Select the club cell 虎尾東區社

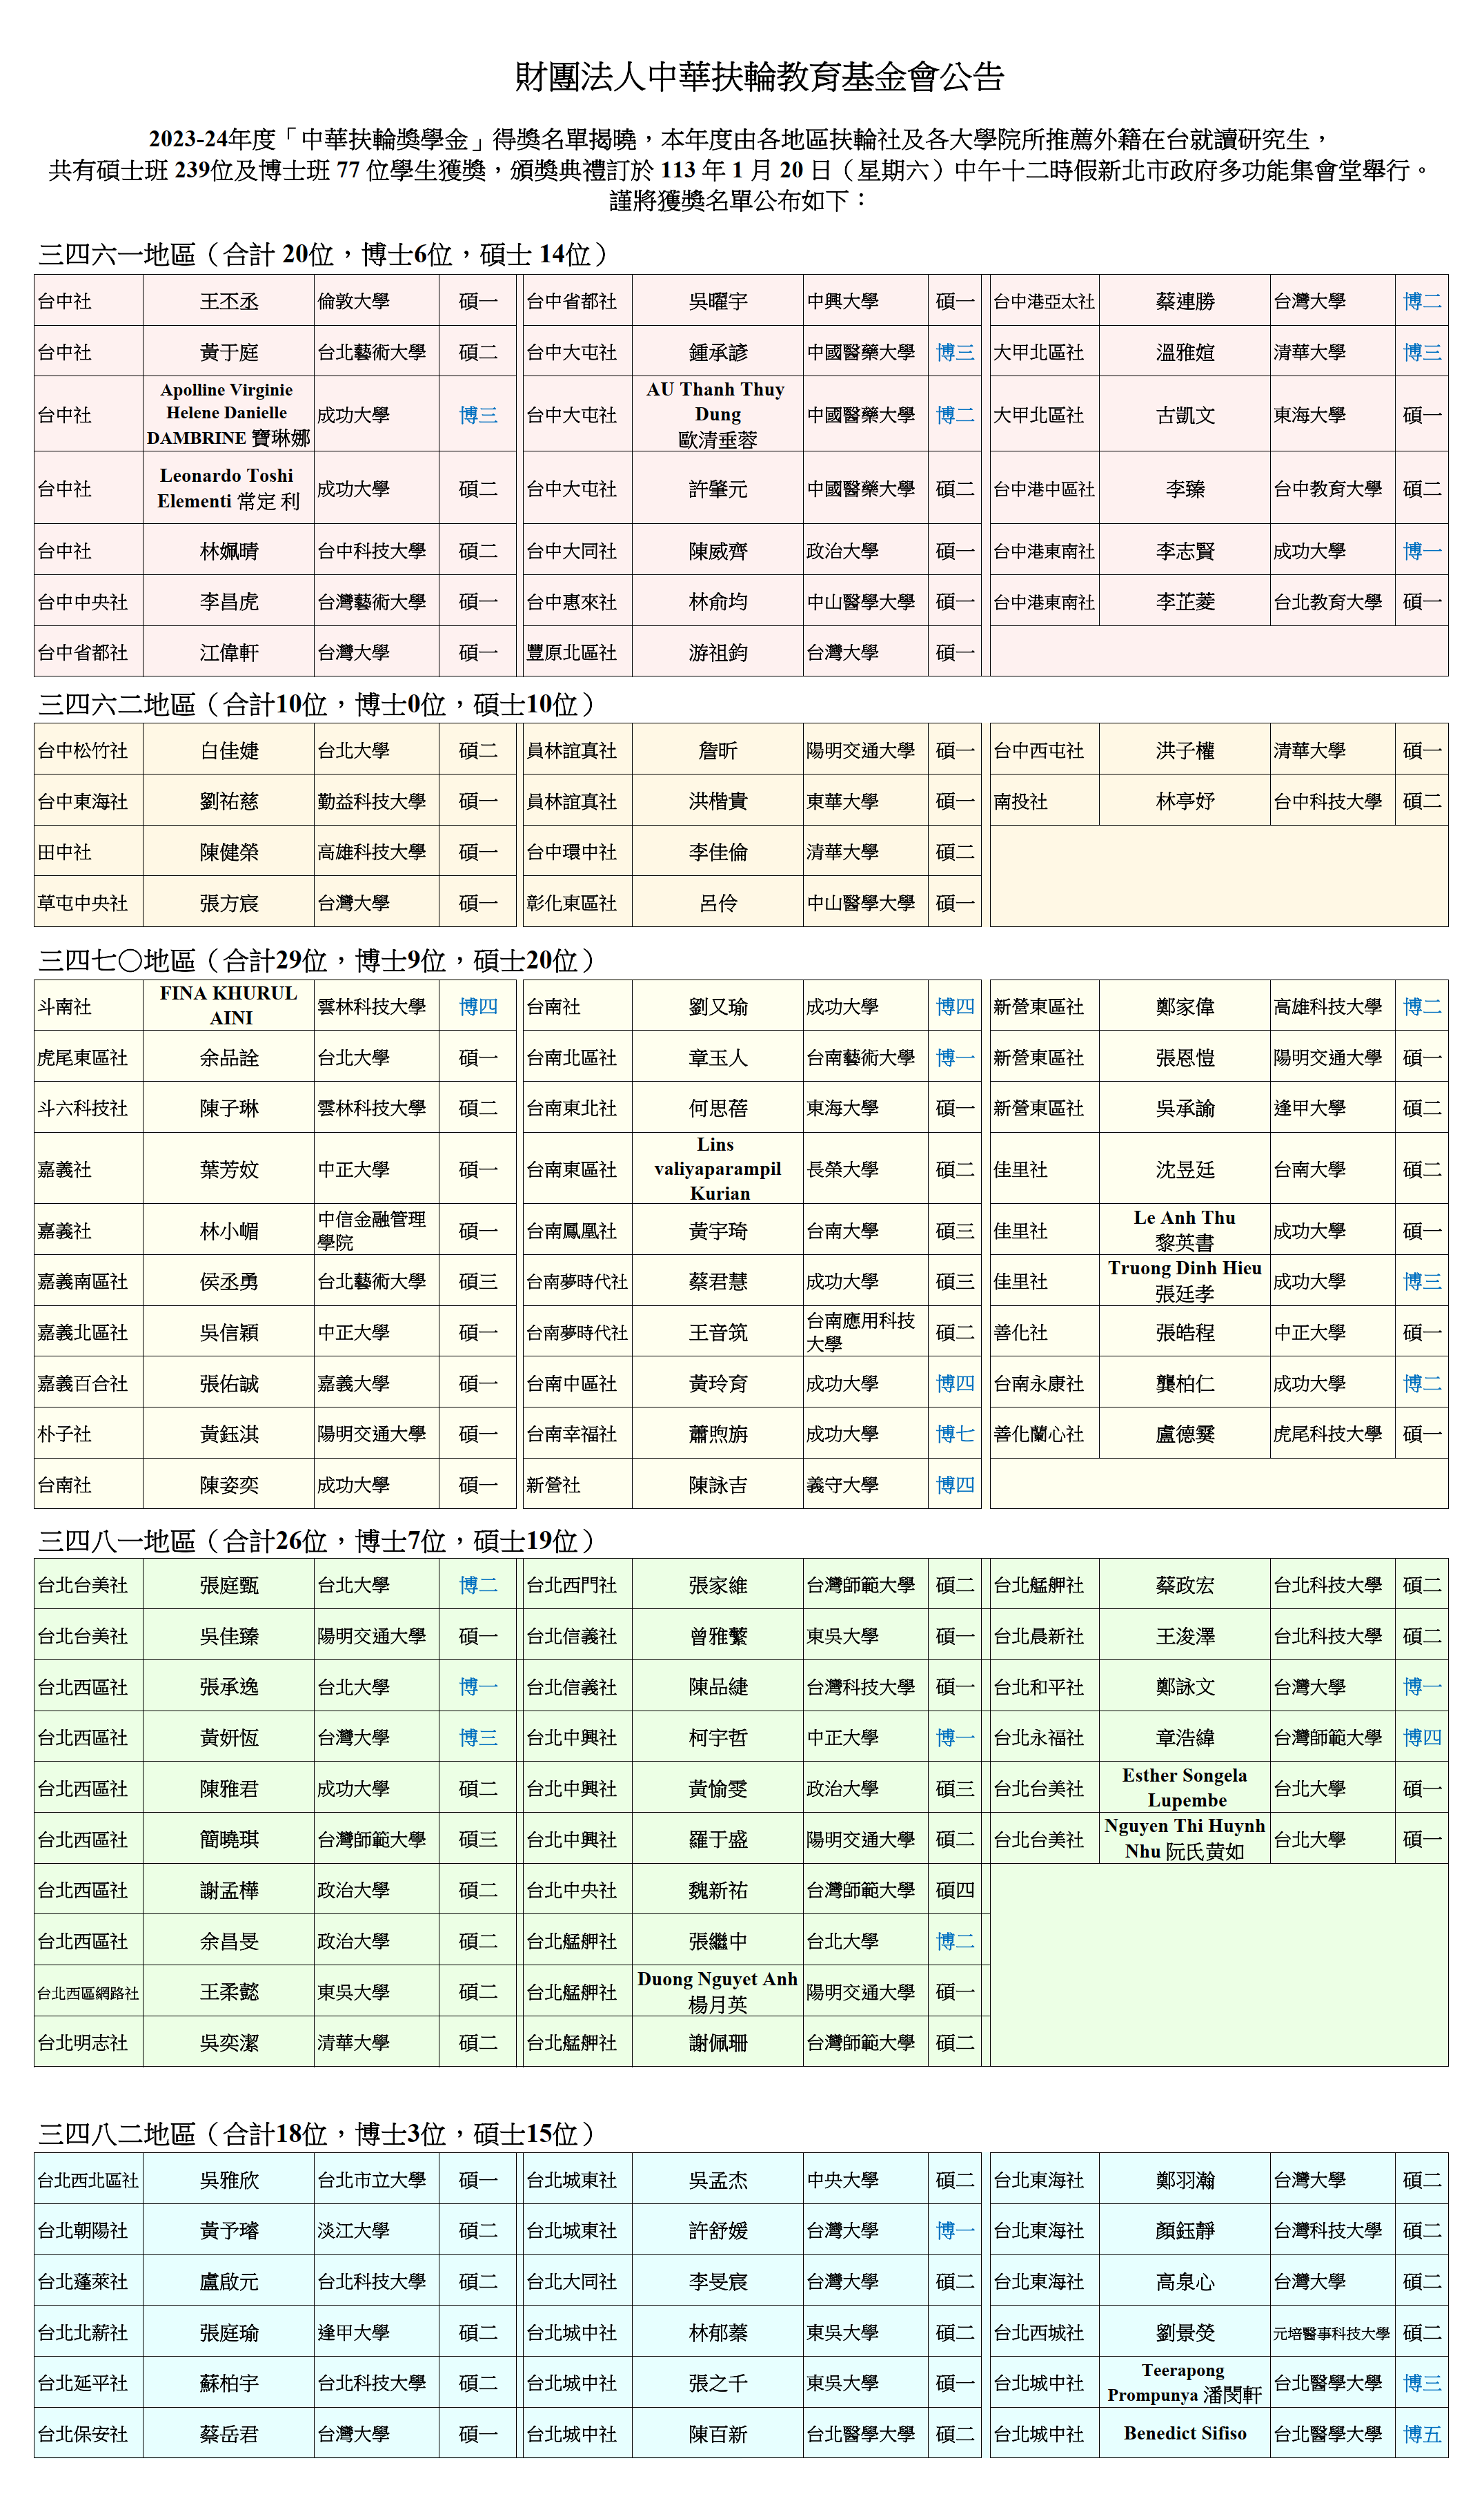[x=88, y=1058]
